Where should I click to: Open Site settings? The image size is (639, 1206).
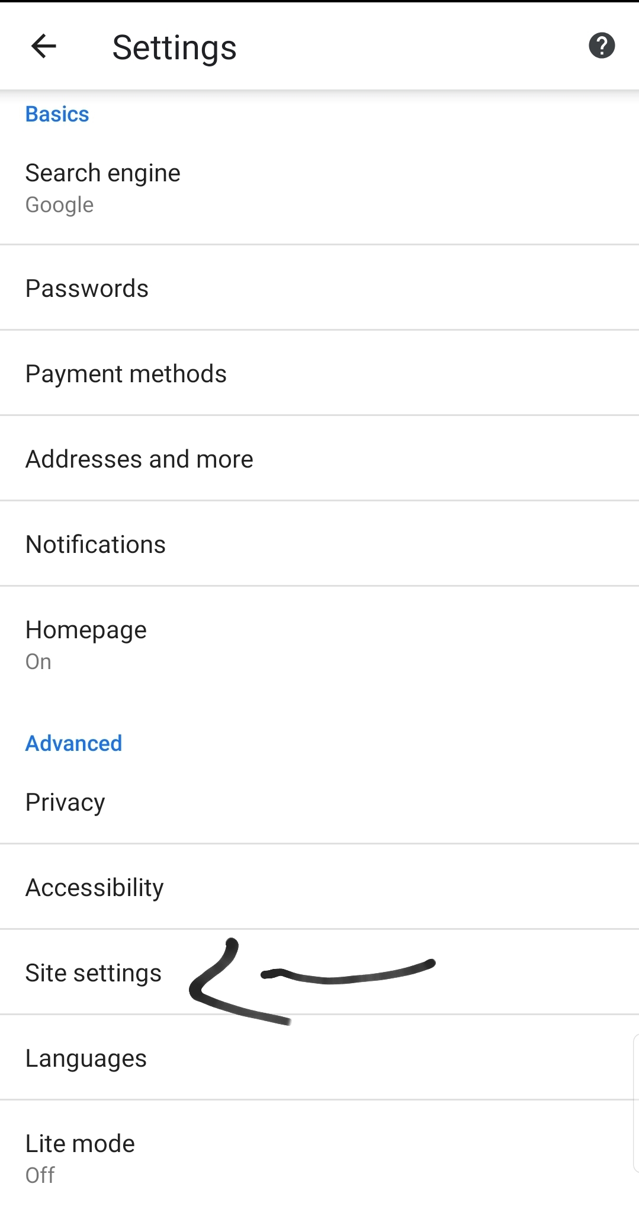coord(93,973)
